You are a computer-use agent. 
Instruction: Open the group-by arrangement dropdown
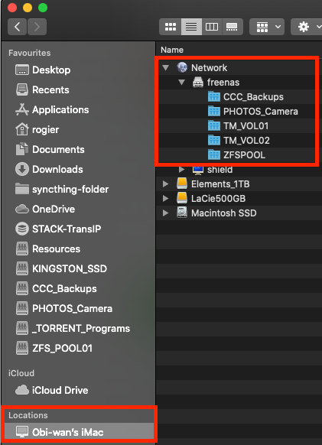pyautogui.click(x=267, y=27)
